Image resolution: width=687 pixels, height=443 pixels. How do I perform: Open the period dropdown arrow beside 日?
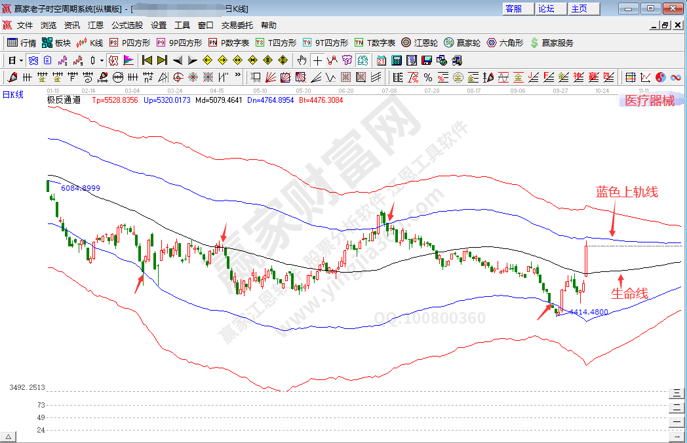point(21,60)
